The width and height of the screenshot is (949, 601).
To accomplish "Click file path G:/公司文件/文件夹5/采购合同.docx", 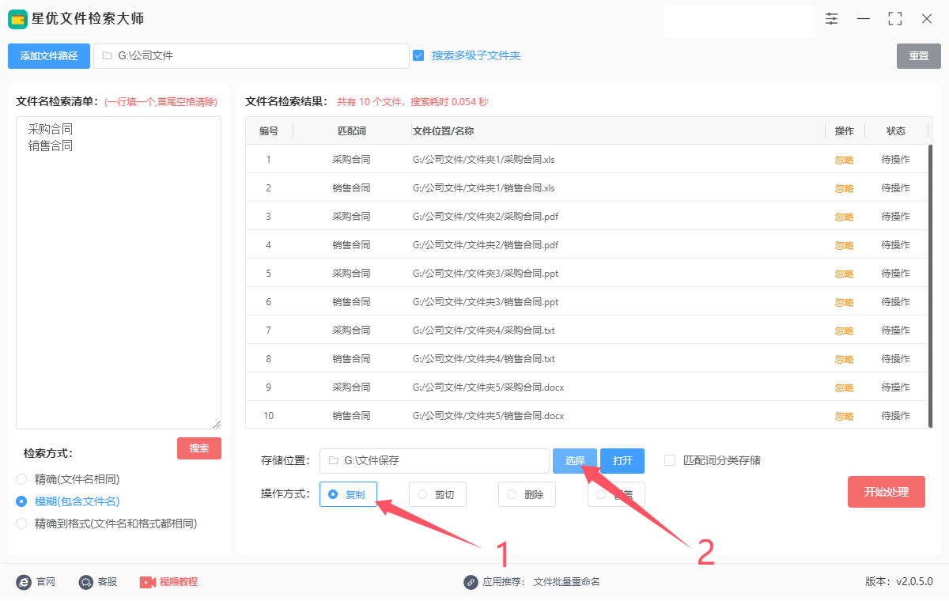I will pos(488,387).
